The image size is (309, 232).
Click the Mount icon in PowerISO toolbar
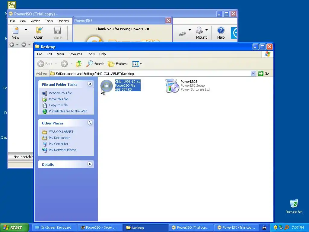pyautogui.click(x=201, y=33)
